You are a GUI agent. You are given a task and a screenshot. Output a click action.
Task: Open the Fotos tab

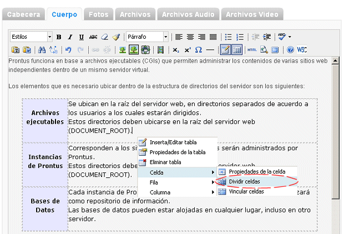[99, 14]
